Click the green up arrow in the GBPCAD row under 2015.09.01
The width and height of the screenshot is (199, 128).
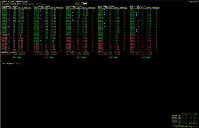point(28,9)
